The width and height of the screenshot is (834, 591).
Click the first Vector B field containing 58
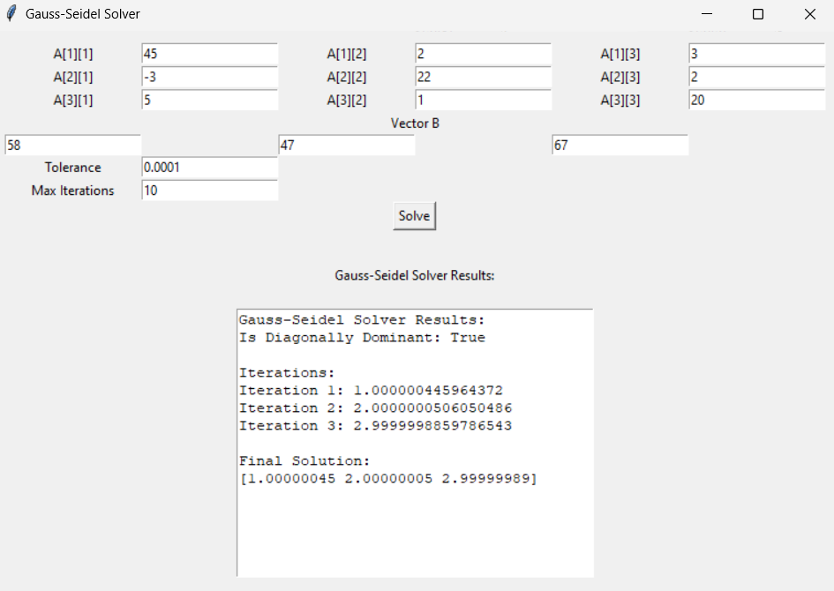click(x=71, y=145)
